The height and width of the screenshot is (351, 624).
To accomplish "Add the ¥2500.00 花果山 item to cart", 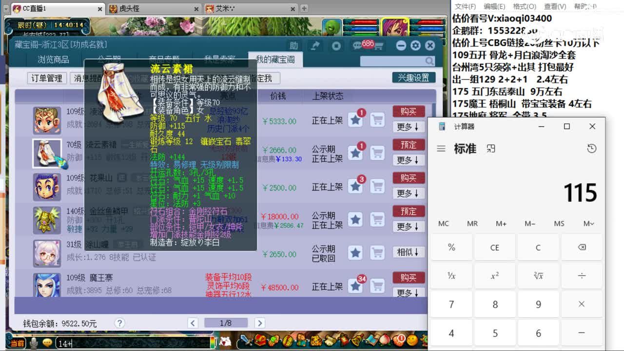I will pos(377,186).
